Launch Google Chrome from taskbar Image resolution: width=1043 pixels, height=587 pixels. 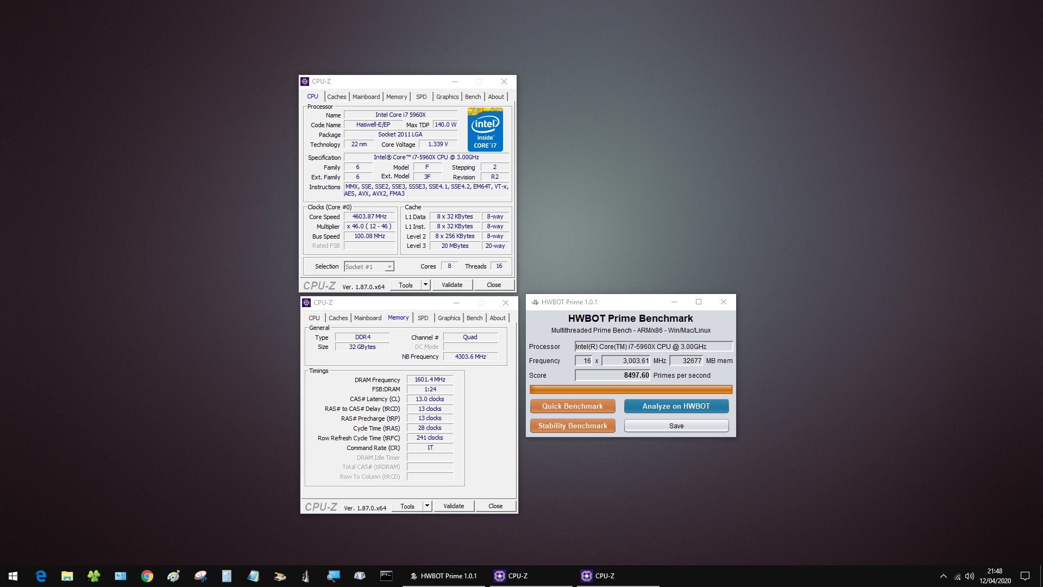coord(147,576)
